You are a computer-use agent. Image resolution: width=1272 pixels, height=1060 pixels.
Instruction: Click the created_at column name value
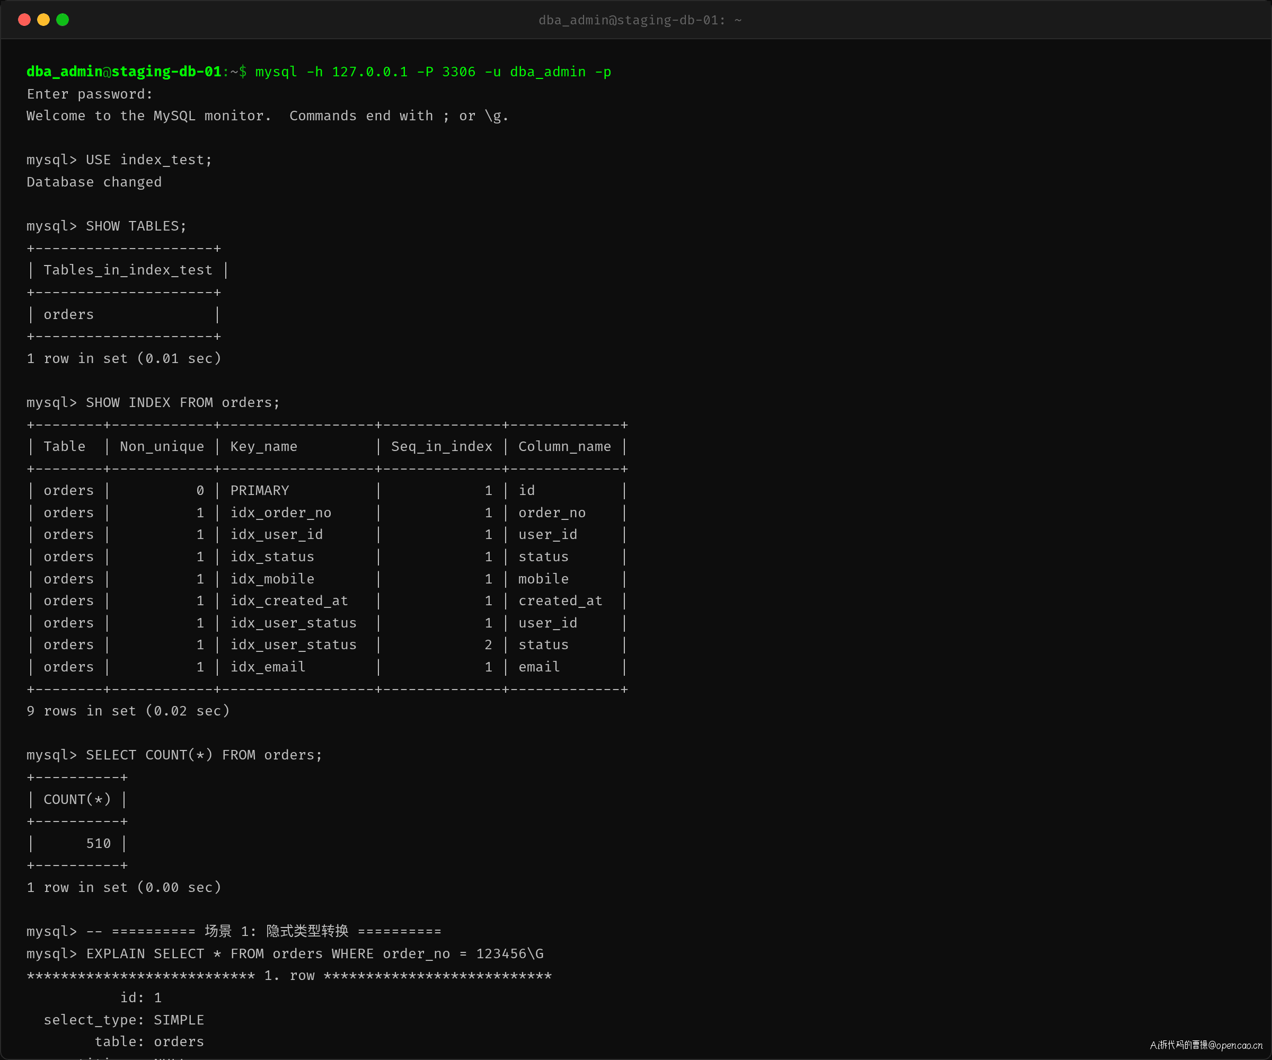coord(560,601)
